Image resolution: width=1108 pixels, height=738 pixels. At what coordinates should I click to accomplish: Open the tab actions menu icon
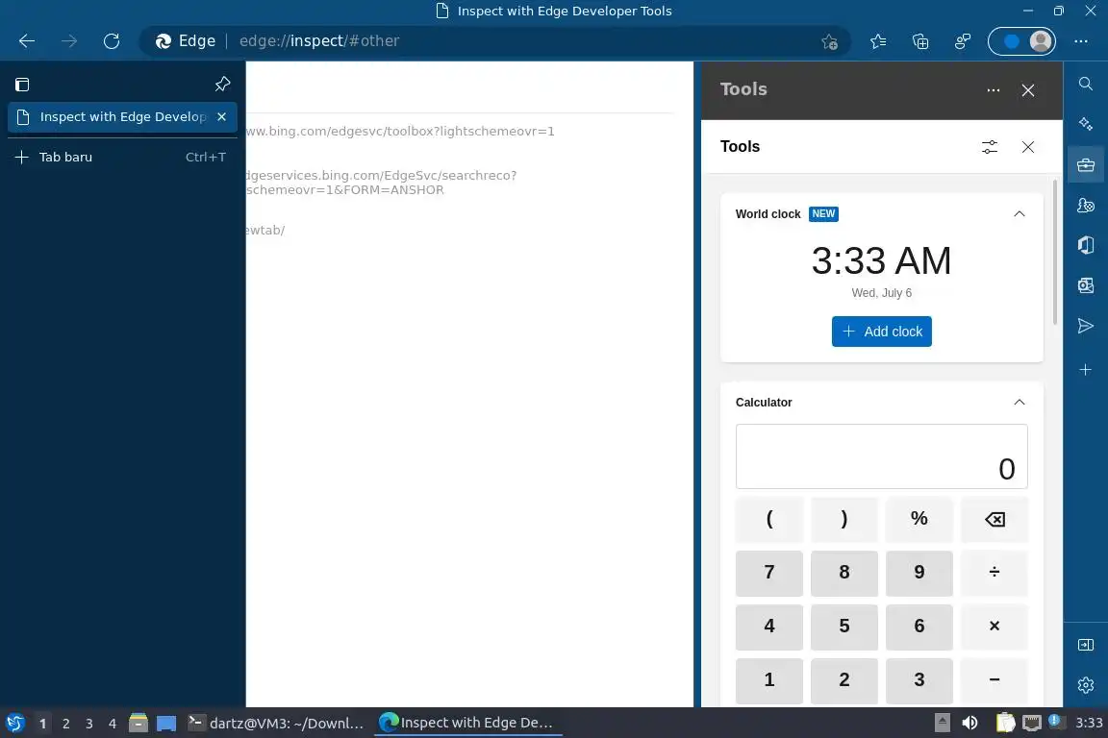[22, 85]
